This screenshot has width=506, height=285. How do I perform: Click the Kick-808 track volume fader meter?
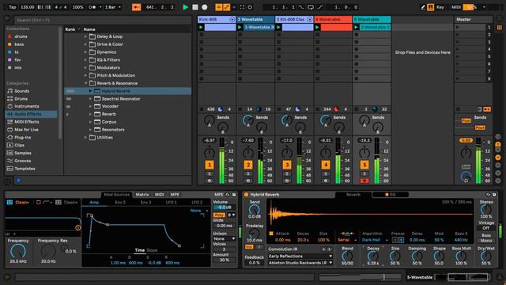pyautogui.click(x=221, y=161)
